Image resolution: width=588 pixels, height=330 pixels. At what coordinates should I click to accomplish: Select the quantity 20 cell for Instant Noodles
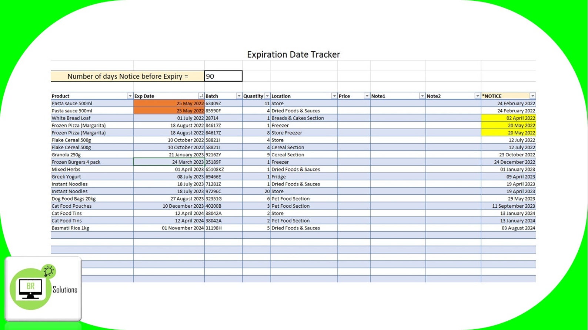tap(256, 191)
